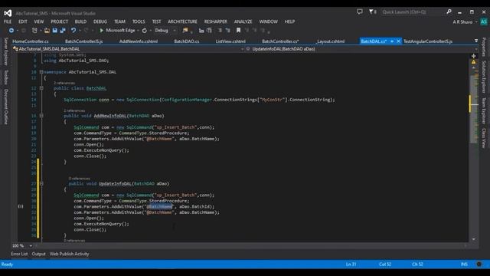Collapse the namespace AbcTutorial_SMS.DAL block
The width and height of the screenshot is (490, 276).
click(41, 72)
